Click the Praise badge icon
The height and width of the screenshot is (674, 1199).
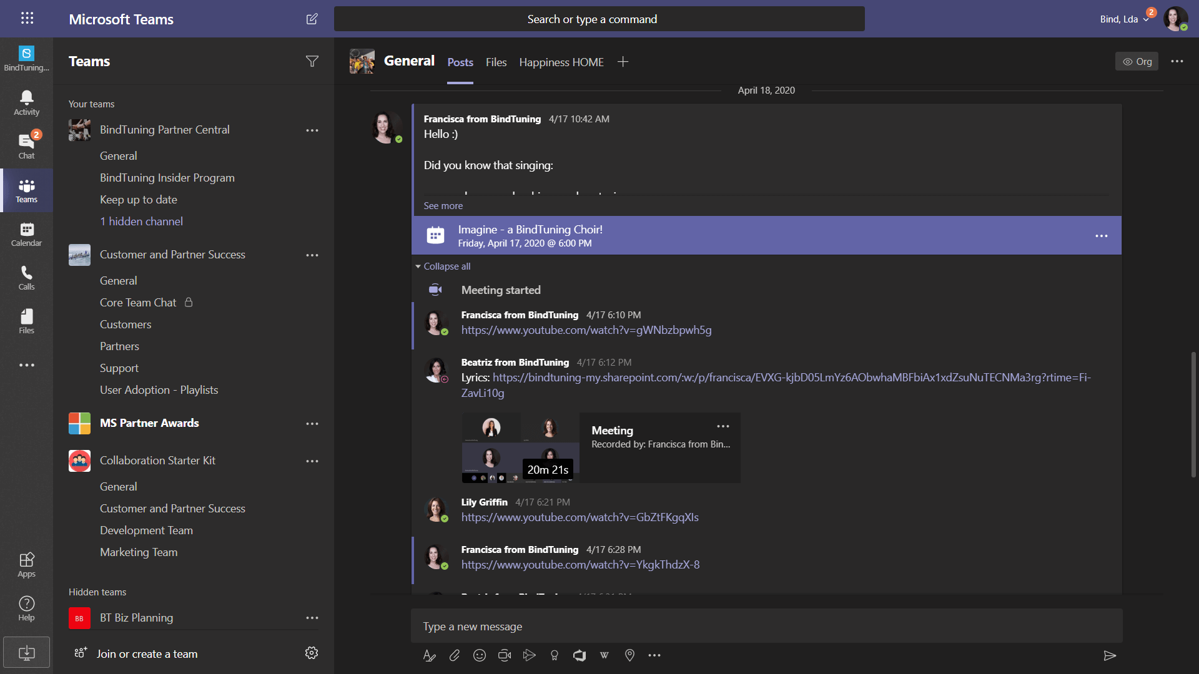[554, 655]
